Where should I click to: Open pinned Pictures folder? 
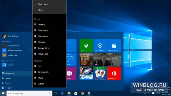coord(49,42)
